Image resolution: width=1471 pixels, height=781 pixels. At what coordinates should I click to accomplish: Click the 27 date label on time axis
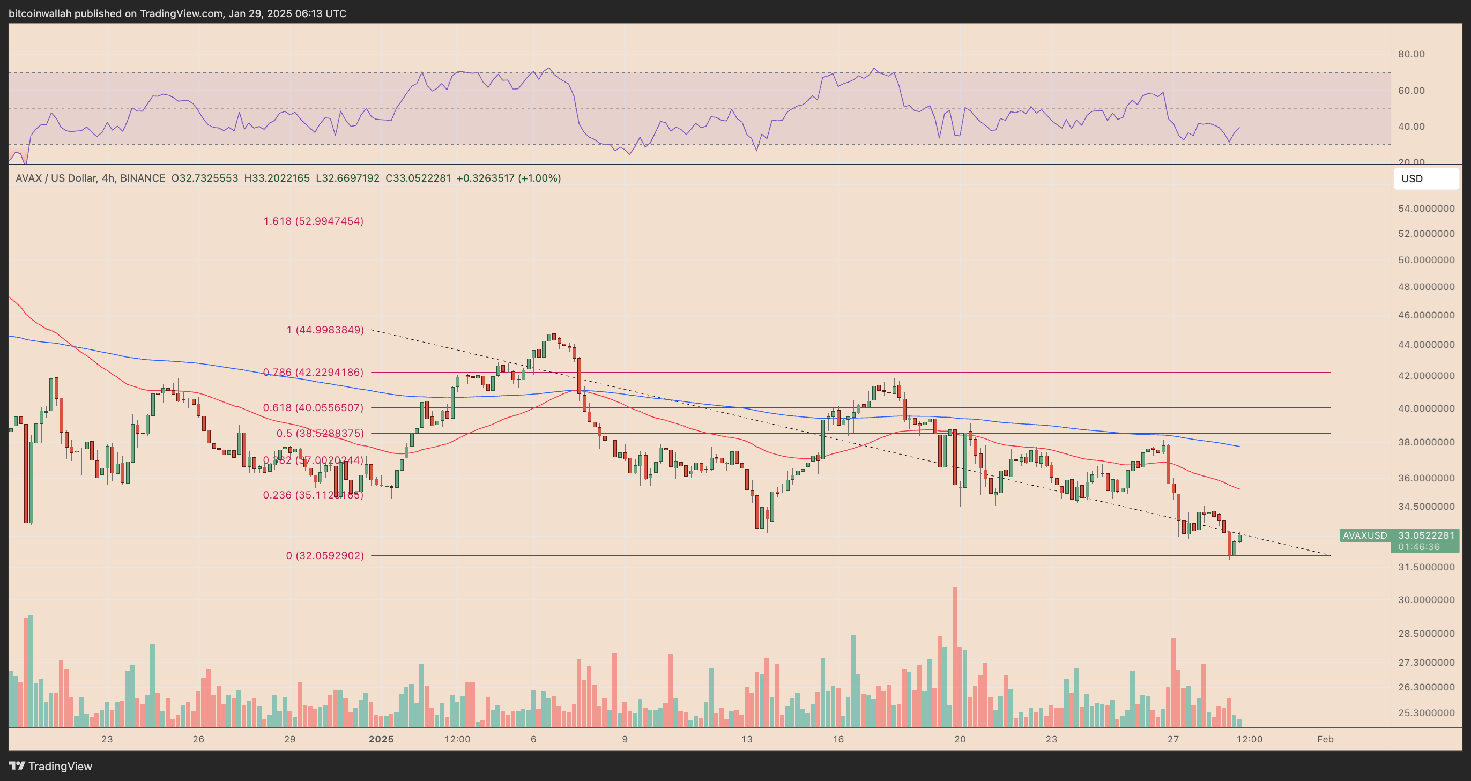point(1173,739)
